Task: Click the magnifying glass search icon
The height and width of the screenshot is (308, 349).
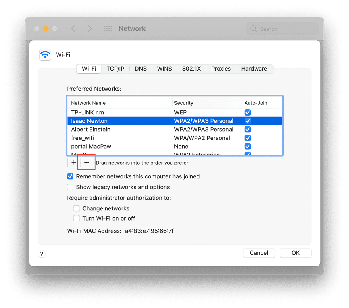Action: pos(253,29)
